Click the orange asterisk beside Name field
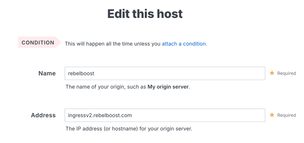304x143 pixels. pyautogui.click(x=272, y=74)
